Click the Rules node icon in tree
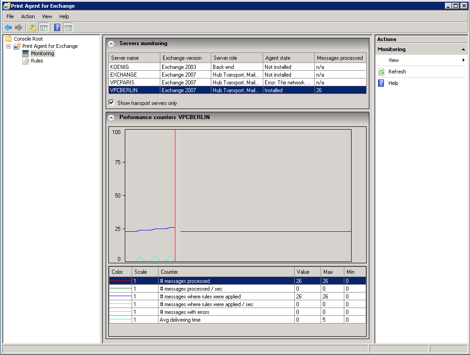 [26, 61]
